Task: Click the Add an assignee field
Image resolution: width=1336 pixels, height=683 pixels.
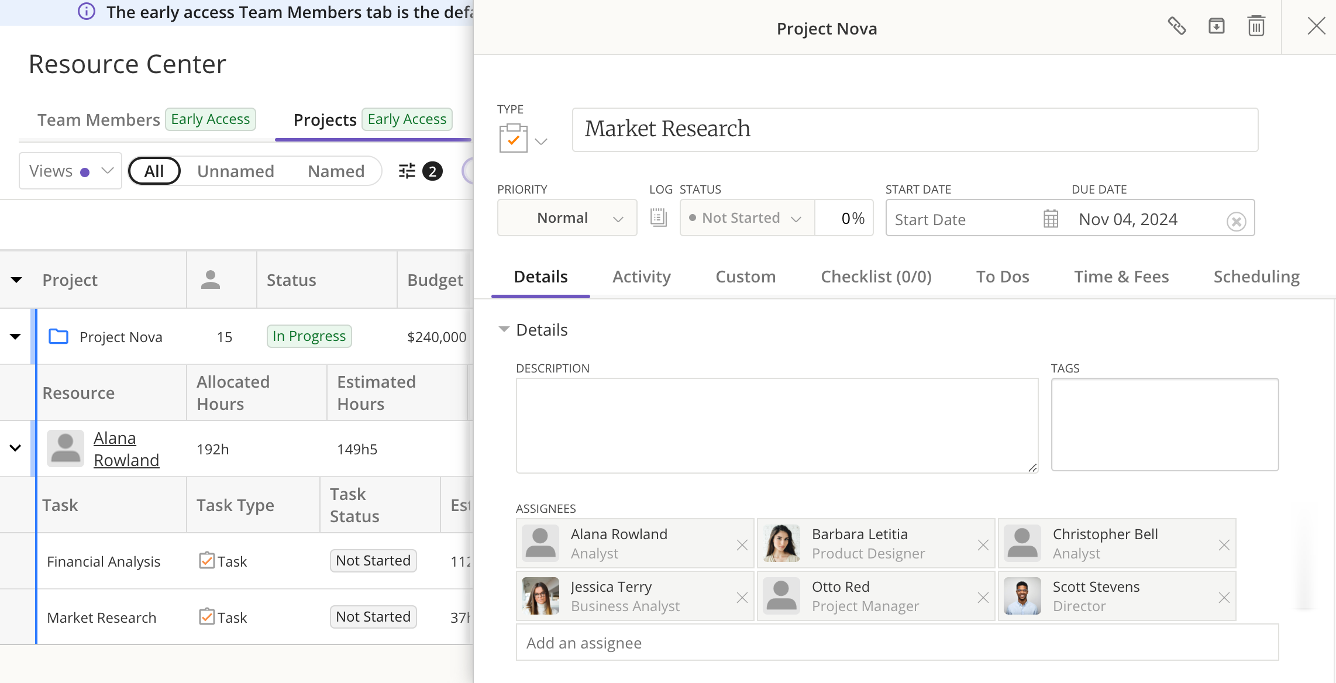Action: tap(896, 643)
